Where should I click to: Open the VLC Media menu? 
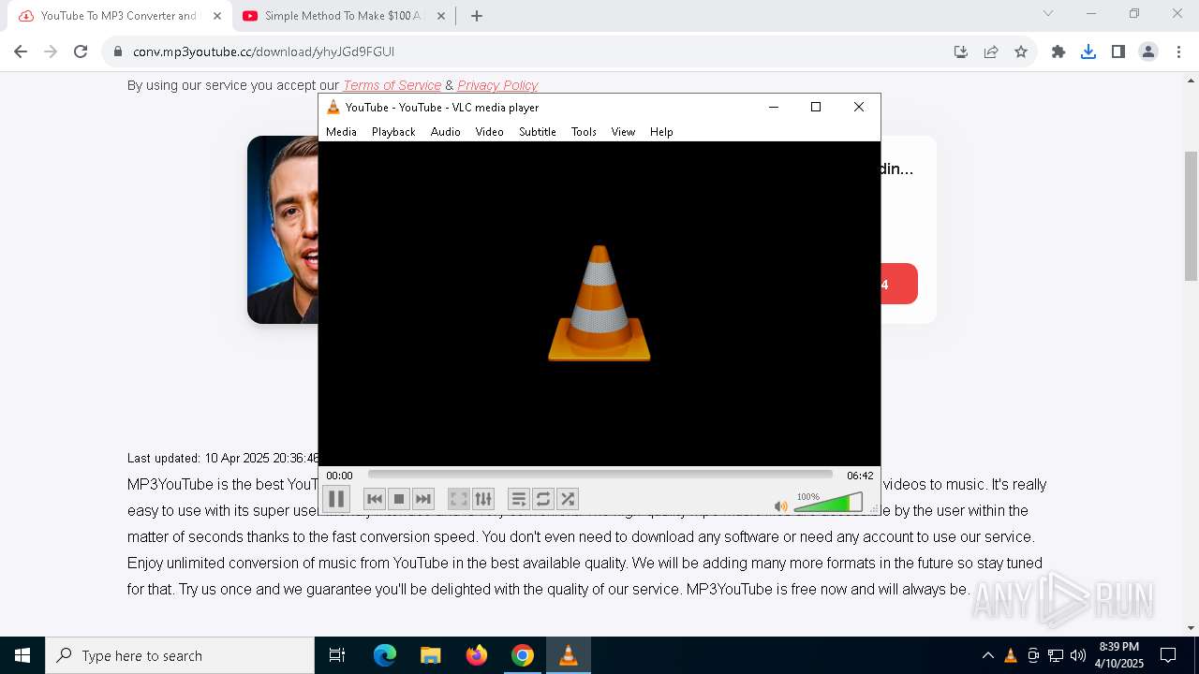point(341,132)
